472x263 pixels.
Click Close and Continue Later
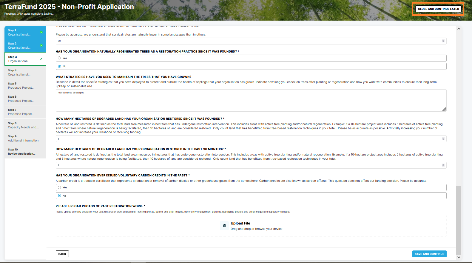point(438,9)
